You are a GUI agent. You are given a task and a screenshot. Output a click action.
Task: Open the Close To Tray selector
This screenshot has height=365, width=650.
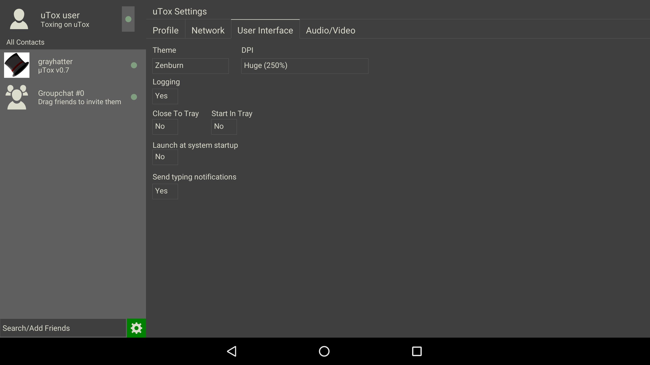tap(165, 126)
